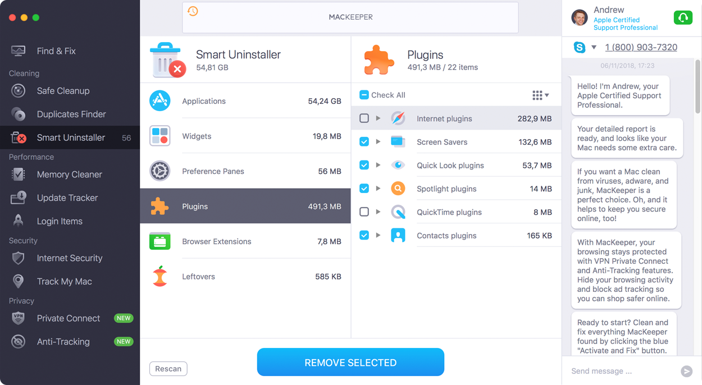Uncheck the Screen Savers checkbox
Image resolution: width=702 pixels, height=385 pixels.
[x=364, y=142]
